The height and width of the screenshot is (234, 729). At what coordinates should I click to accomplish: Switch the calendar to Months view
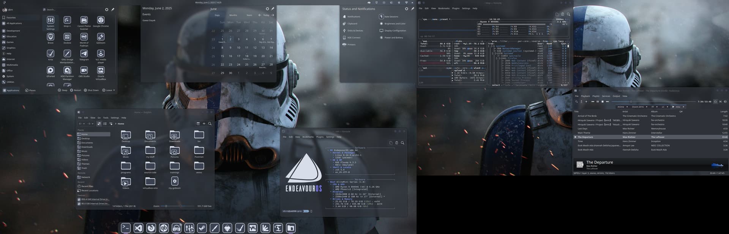pos(233,15)
